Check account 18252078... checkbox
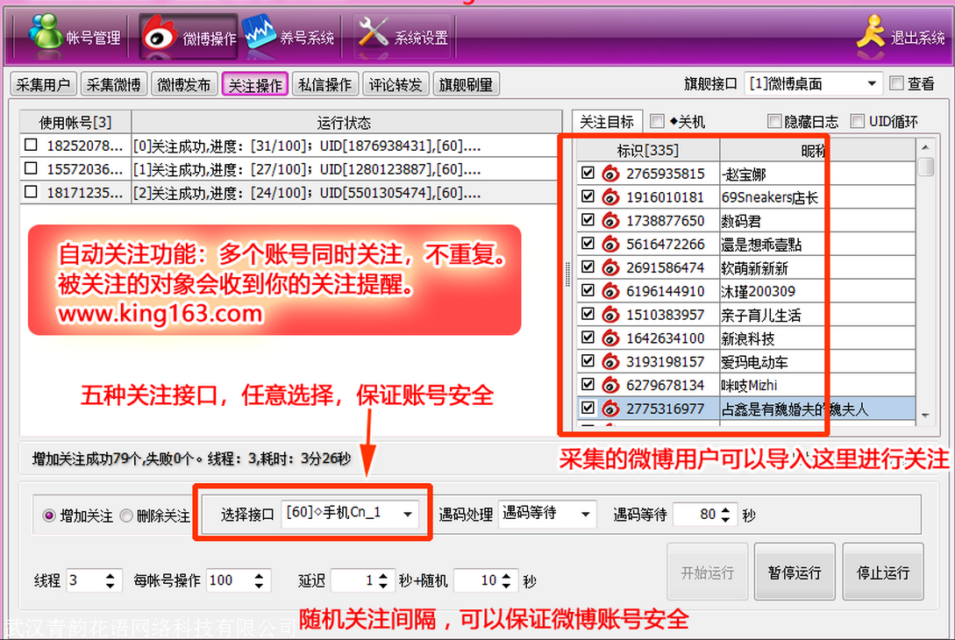 click(31, 145)
